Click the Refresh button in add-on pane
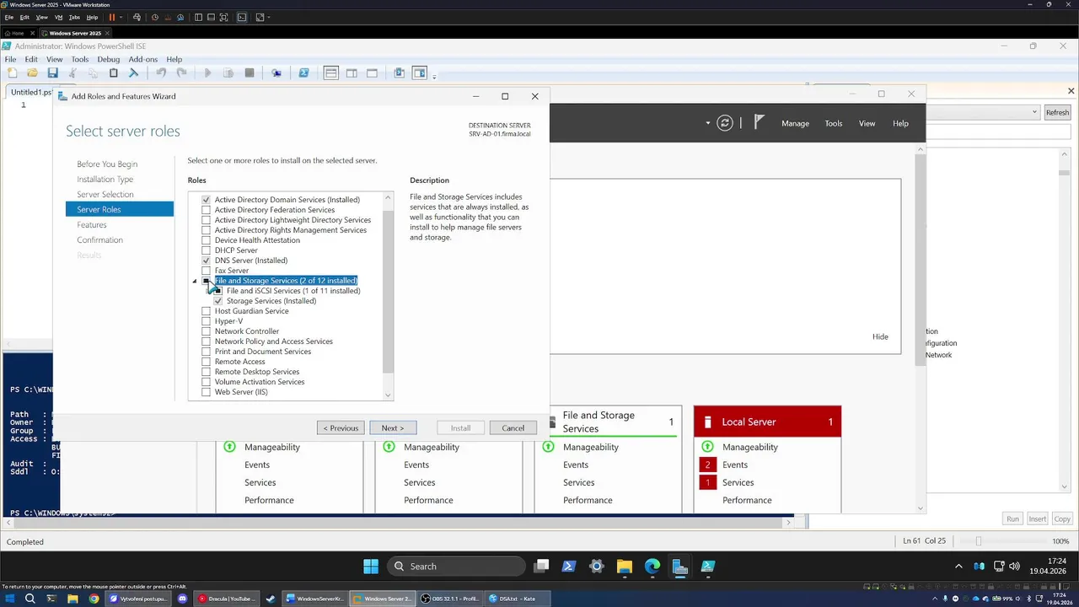1079x607 pixels. [1057, 112]
